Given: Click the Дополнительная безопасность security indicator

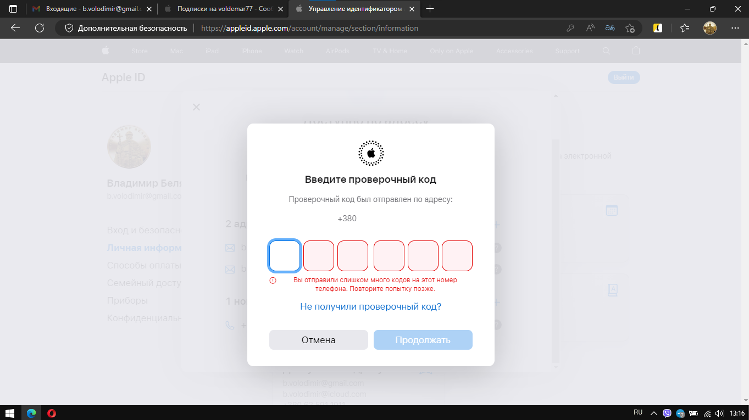Looking at the screenshot, I should coord(126,28).
